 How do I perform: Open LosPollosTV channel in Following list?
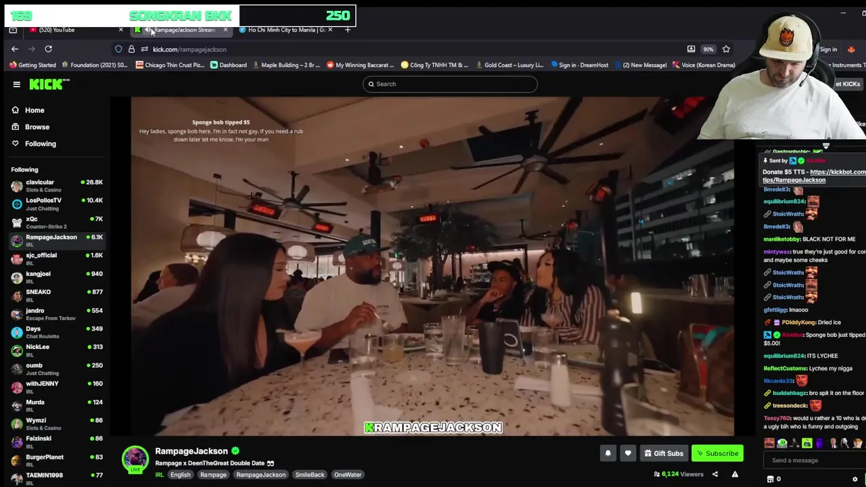pos(57,204)
